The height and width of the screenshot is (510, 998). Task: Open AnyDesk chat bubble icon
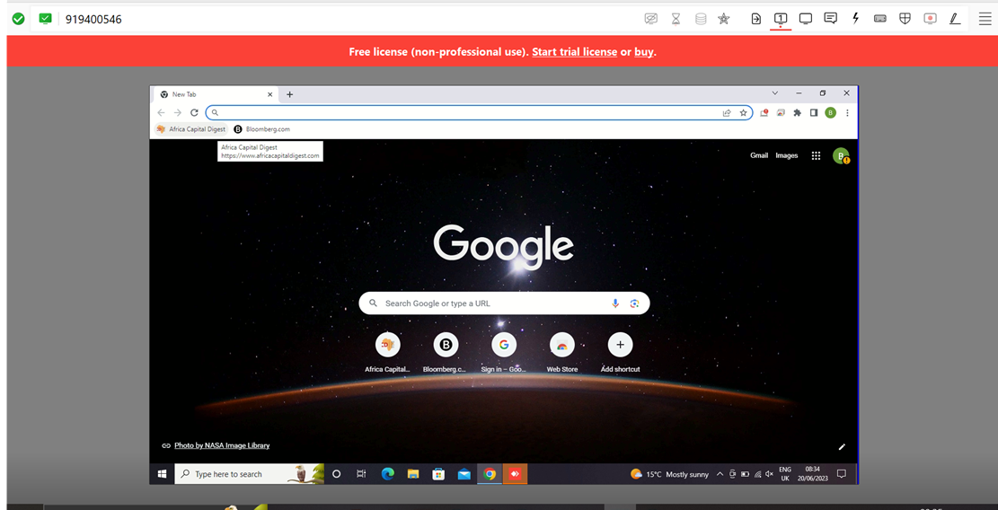pyautogui.click(x=830, y=19)
